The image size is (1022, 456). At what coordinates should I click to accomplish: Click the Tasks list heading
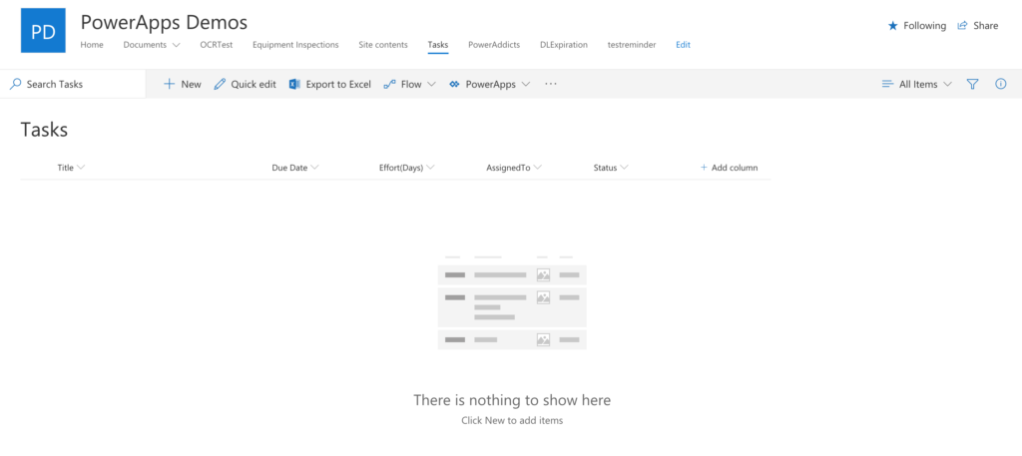point(44,129)
